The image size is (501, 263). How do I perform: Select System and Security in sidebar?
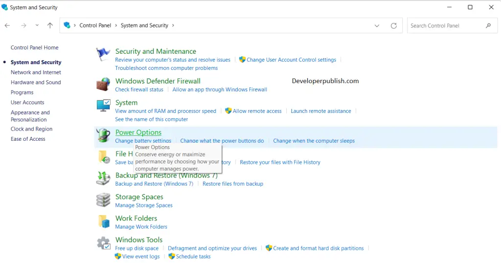point(36,62)
